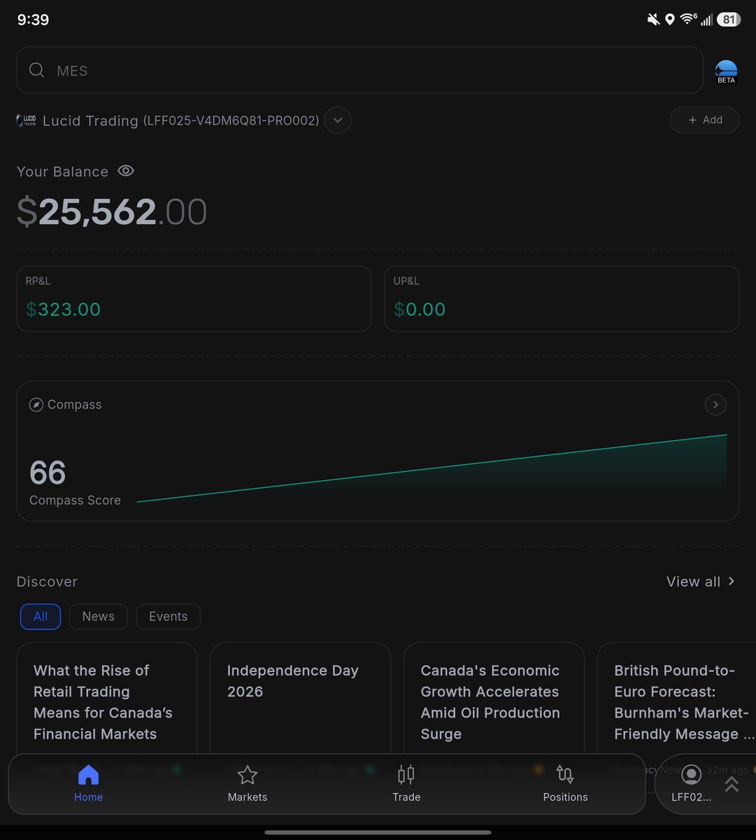Tap the search magnifier icon
Image resolution: width=756 pixels, height=840 pixels.
[37, 70]
